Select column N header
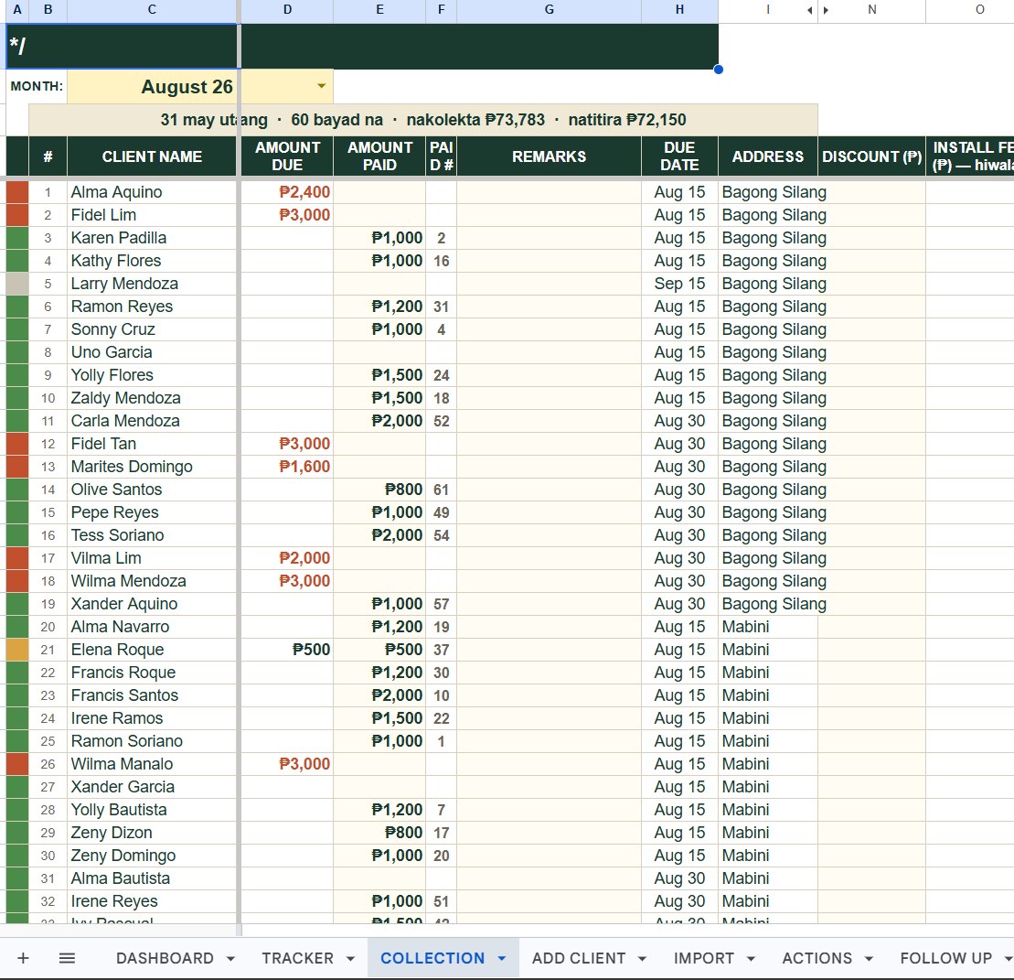The height and width of the screenshot is (980, 1014). click(871, 10)
